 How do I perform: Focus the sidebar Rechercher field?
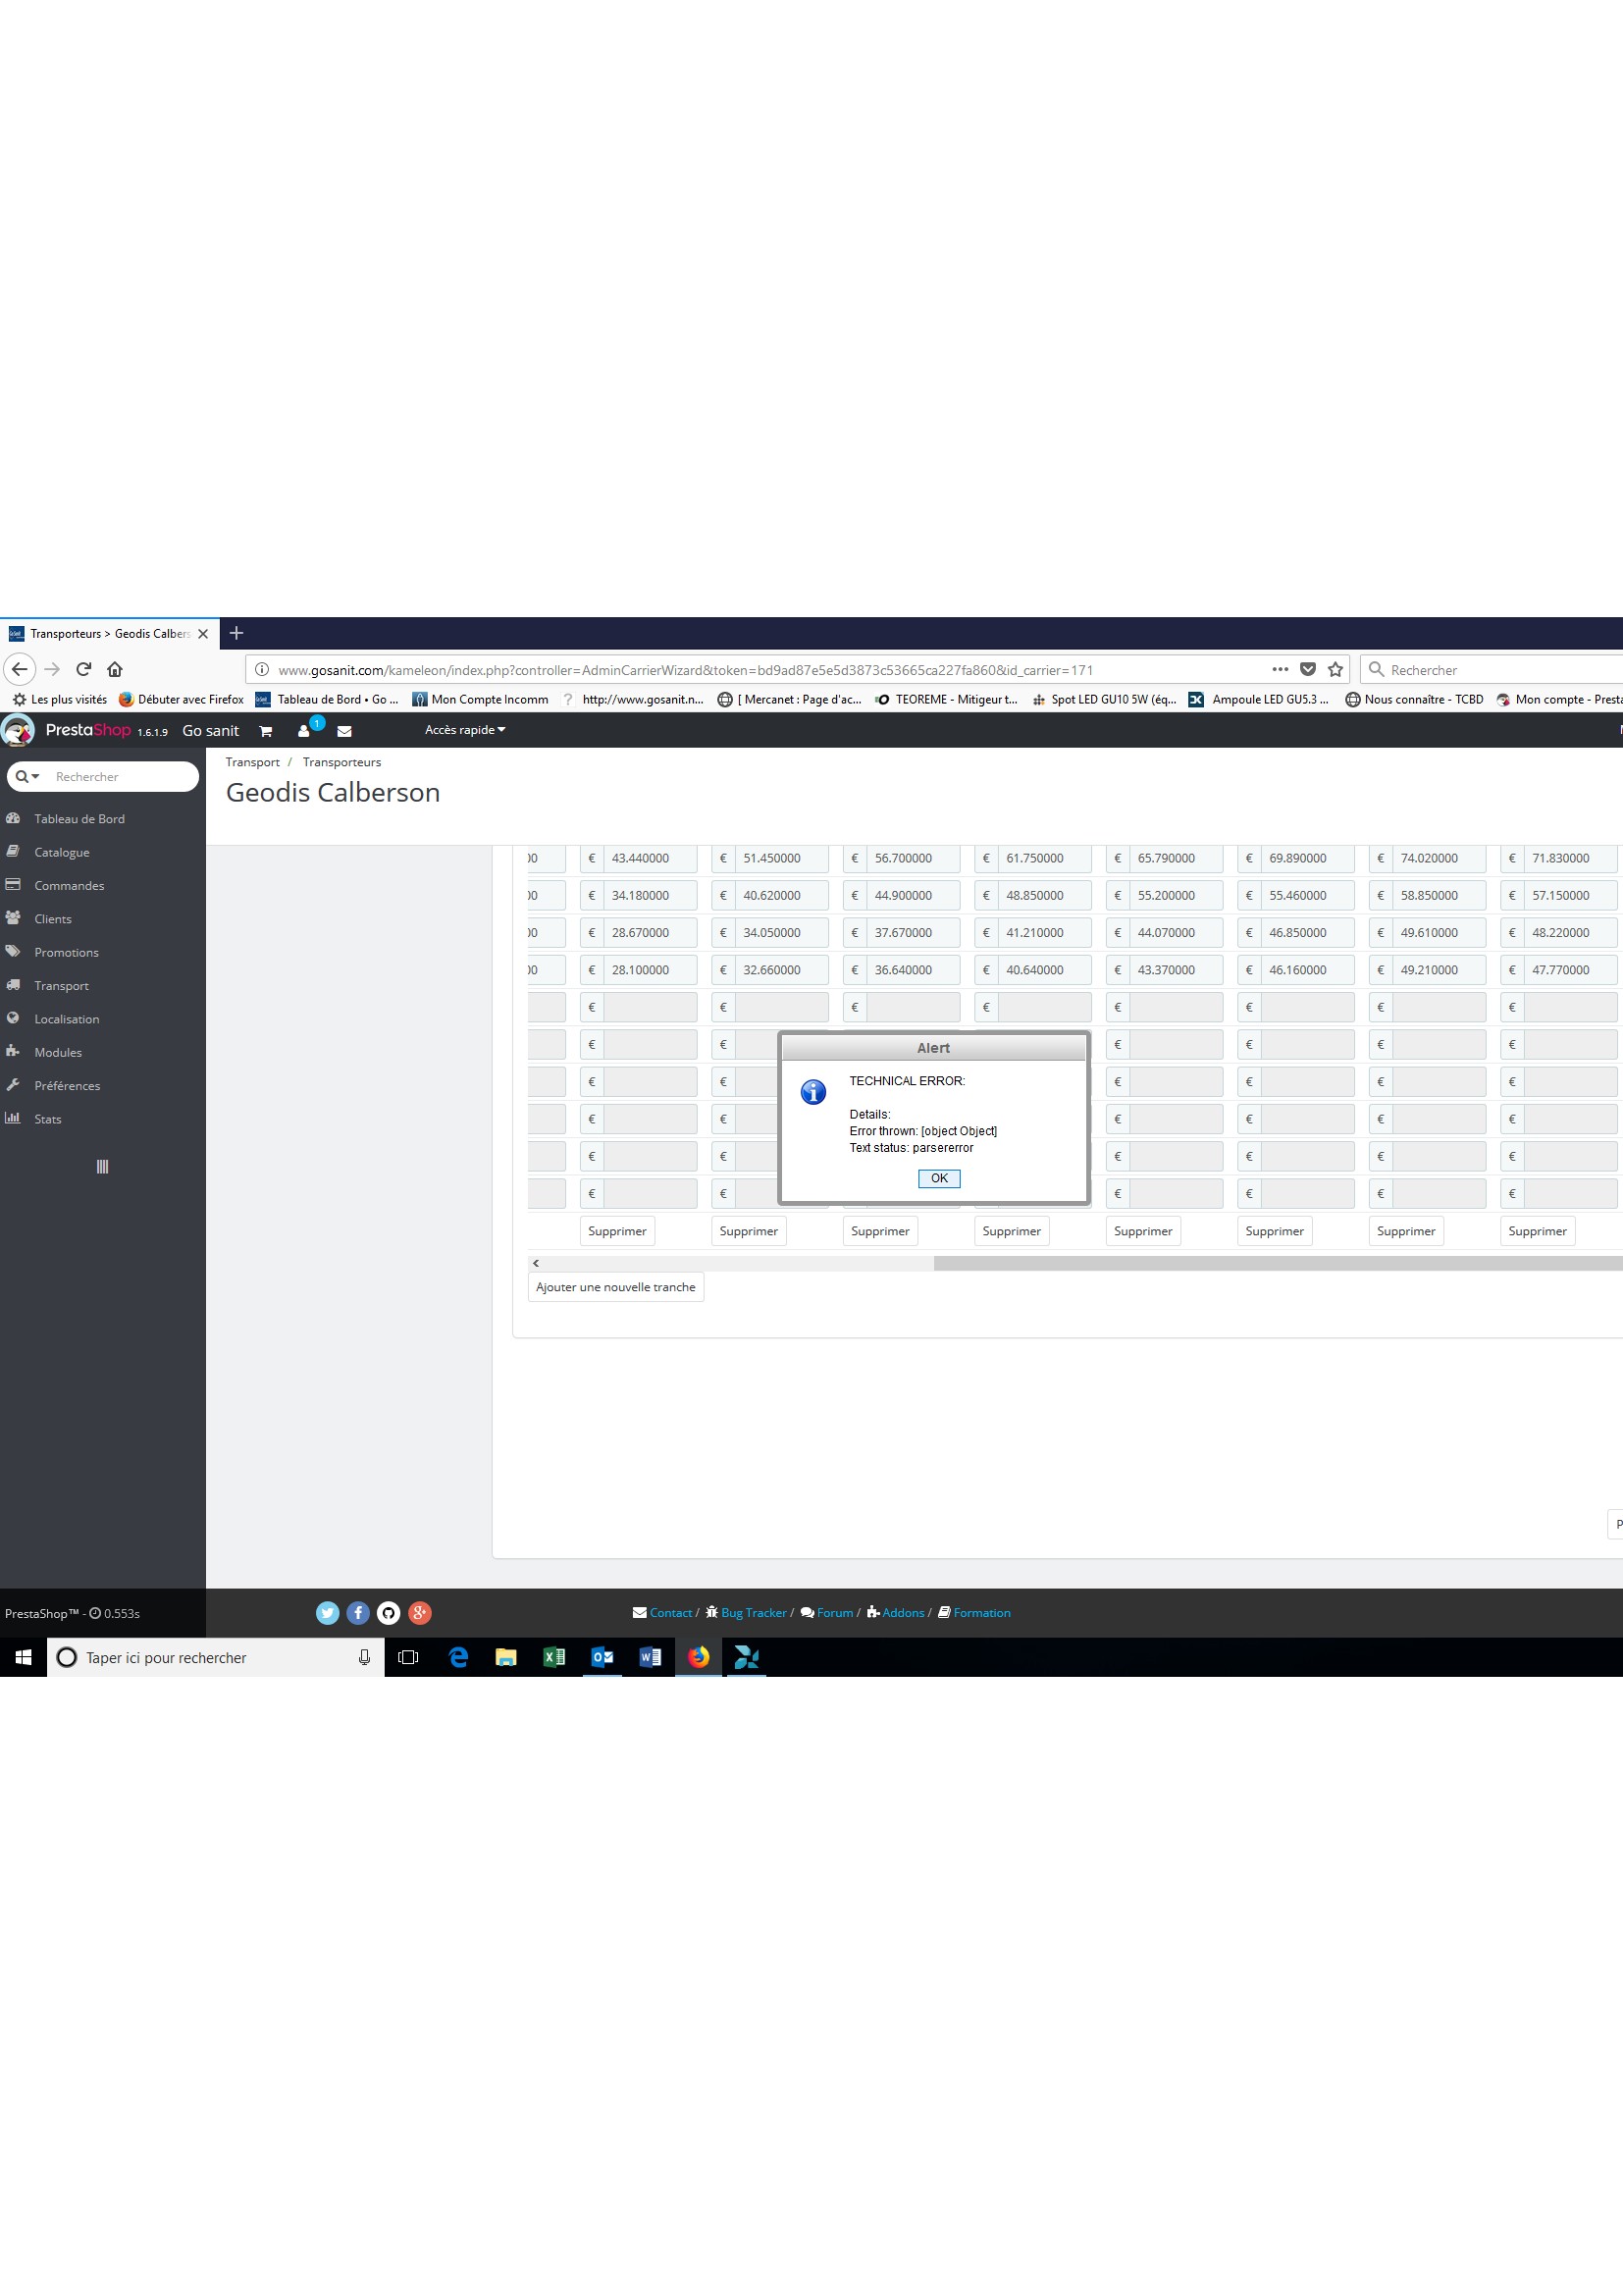tap(124, 777)
